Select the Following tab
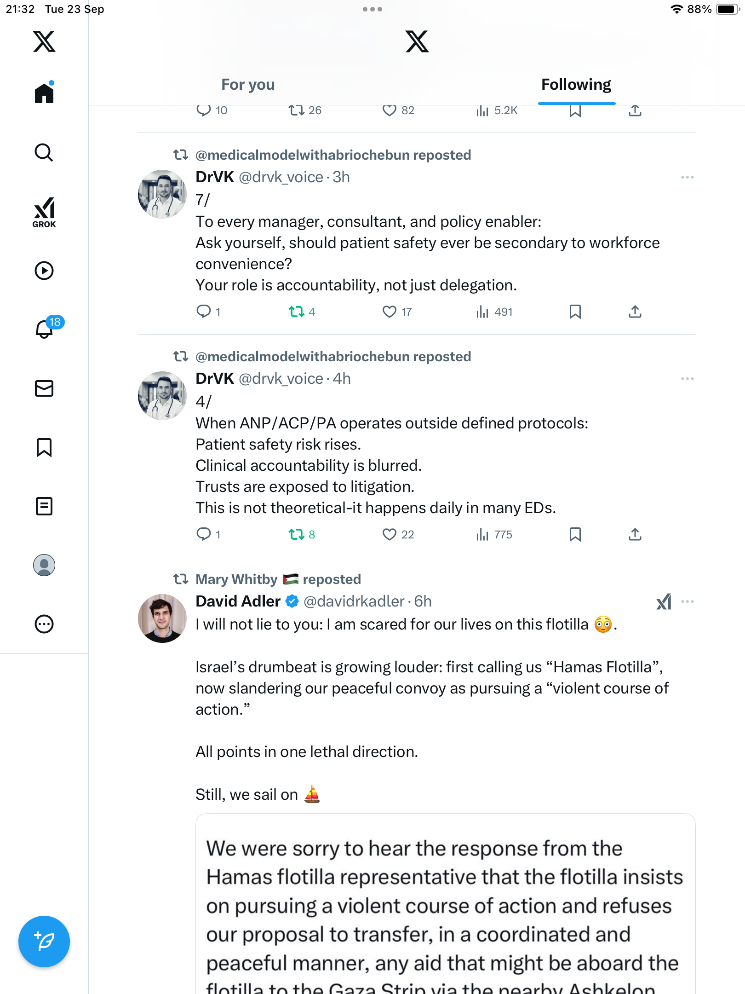The height and width of the screenshot is (994, 745). point(576,85)
